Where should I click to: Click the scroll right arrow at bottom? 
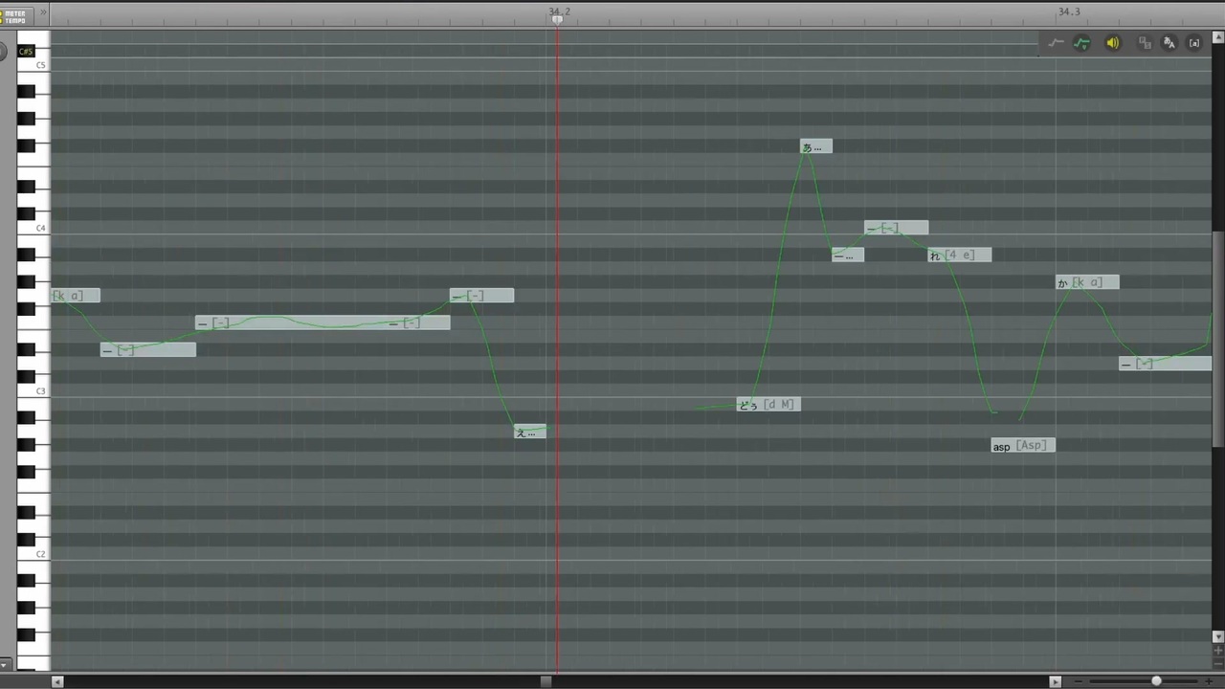pyautogui.click(x=1056, y=681)
